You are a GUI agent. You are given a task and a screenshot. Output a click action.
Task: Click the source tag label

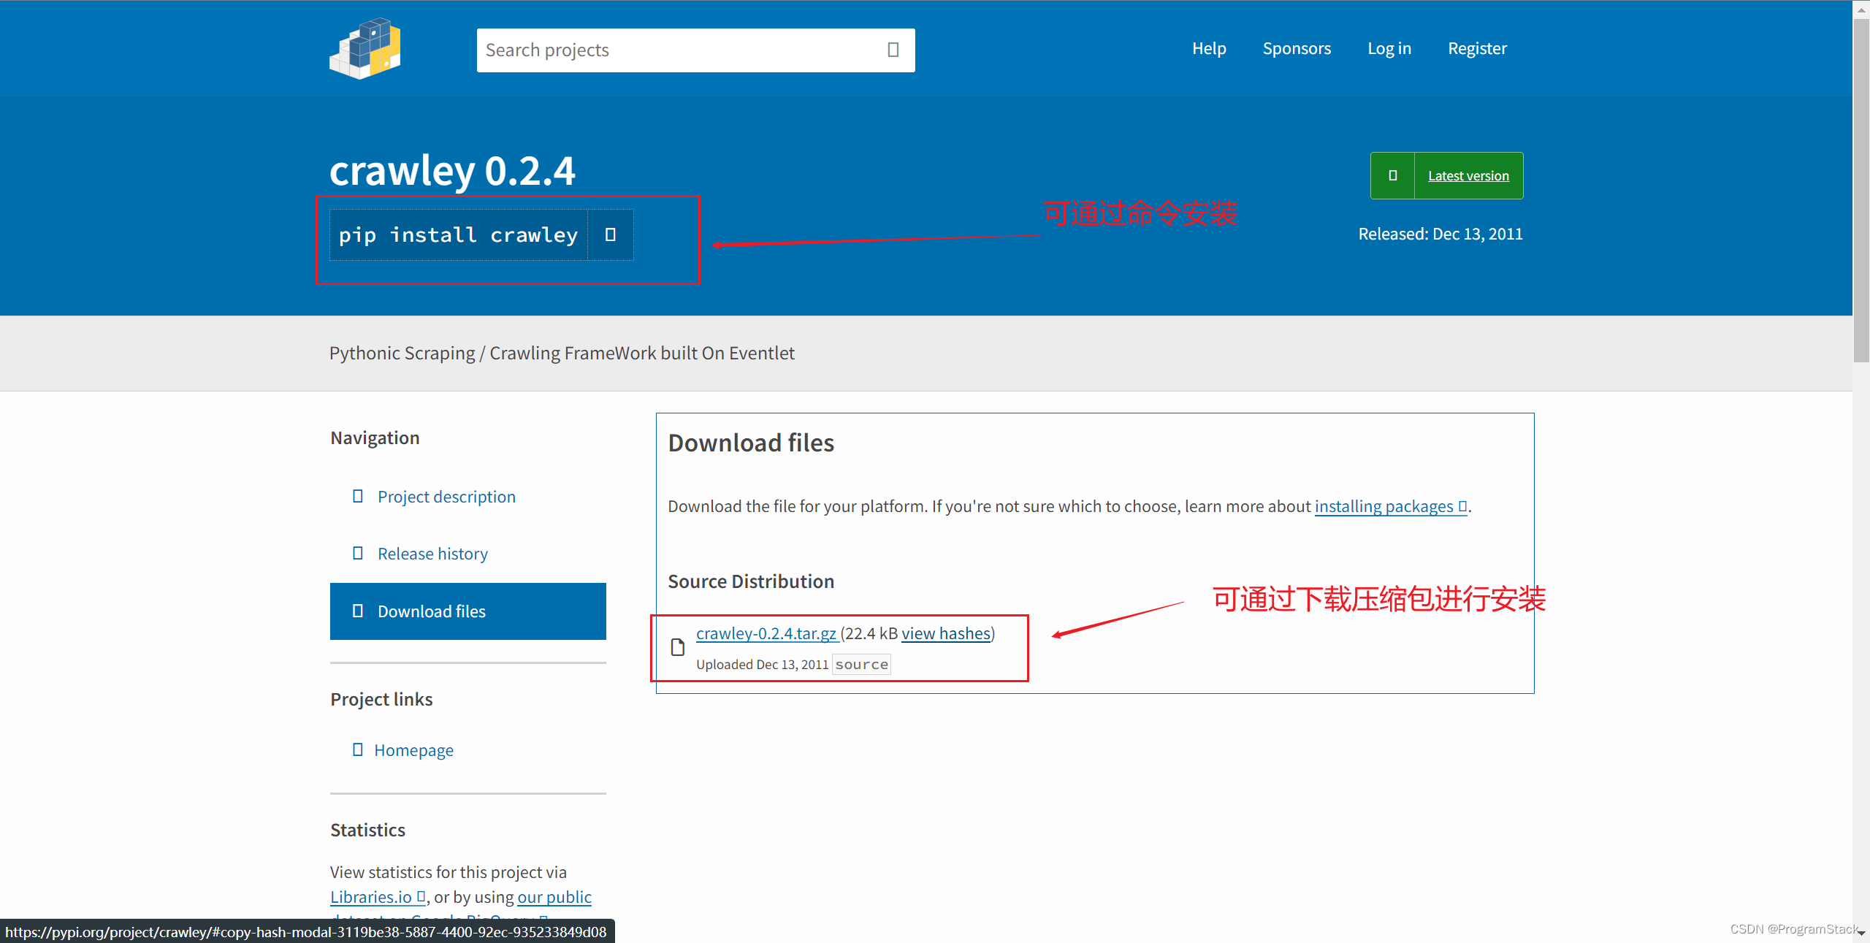[861, 664]
